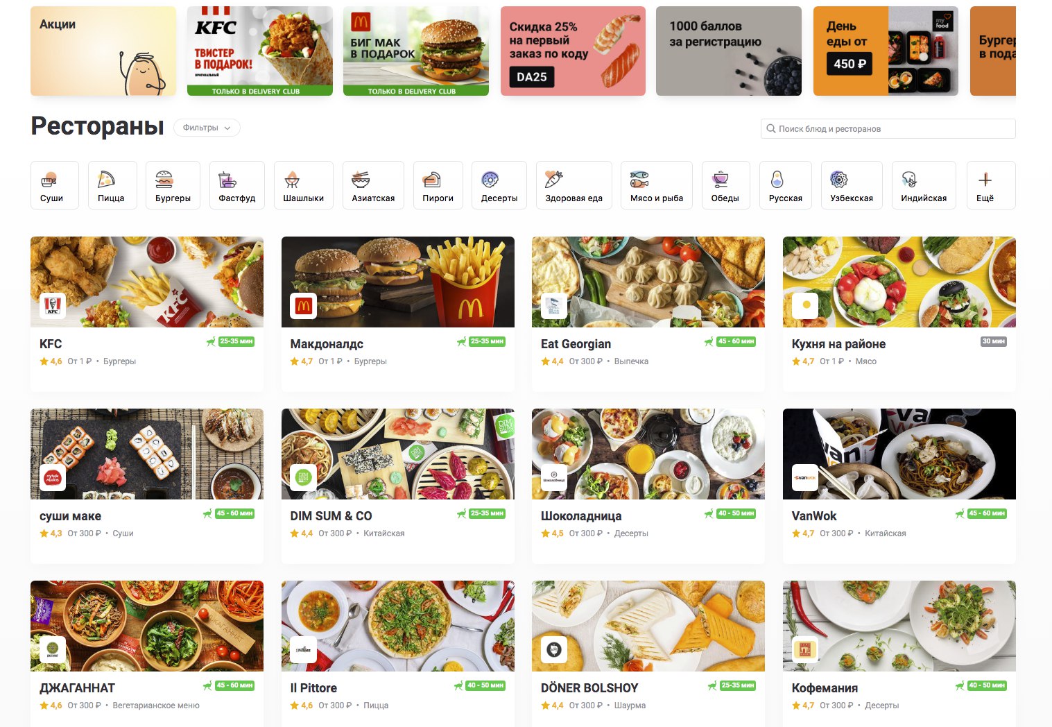This screenshot has height=727, width=1052.
Task: Click the KFC logo badge on card
Action: point(53,305)
